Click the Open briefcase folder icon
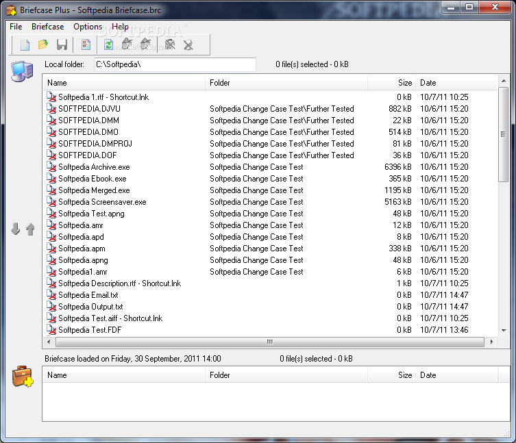Viewport: 516px width, 443px height. [x=43, y=45]
